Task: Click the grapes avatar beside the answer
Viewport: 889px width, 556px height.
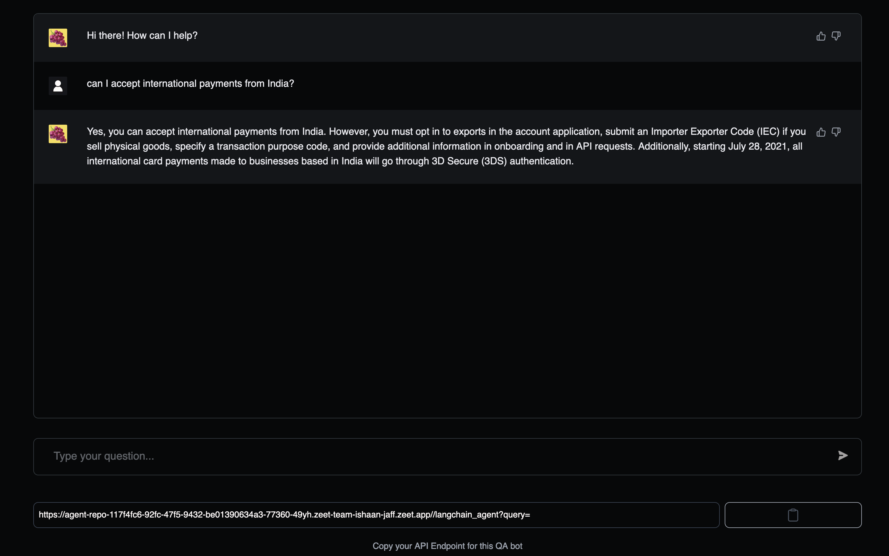Action: pyautogui.click(x=58, y=134)
